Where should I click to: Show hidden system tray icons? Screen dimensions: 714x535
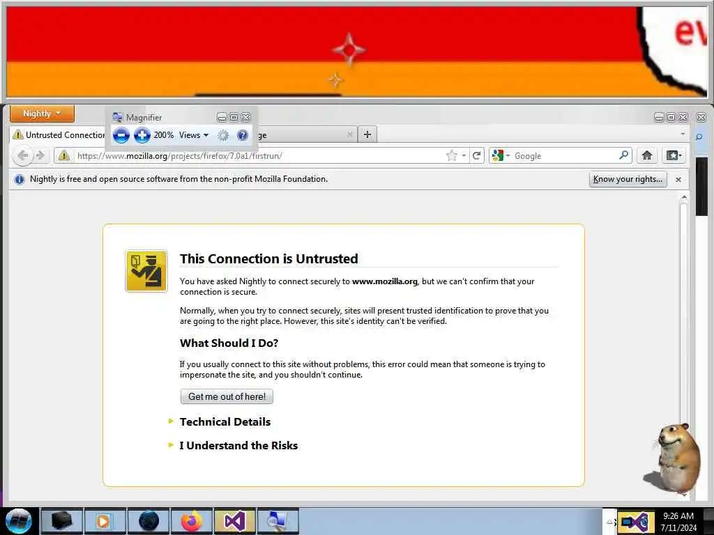(x=609, y=522)
